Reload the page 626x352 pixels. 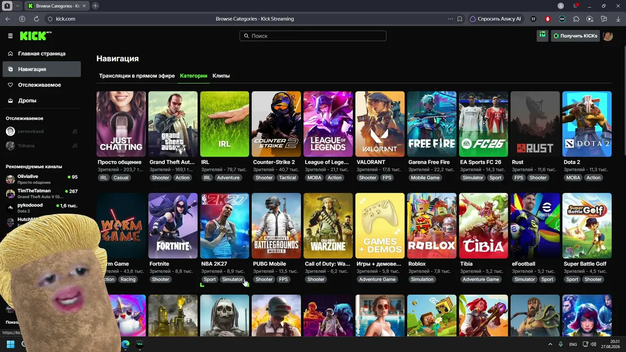[x=36, y=19]
